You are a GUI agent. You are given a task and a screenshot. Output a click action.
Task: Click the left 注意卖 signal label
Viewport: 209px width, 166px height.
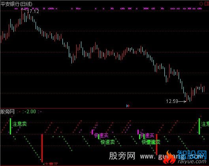click(x=20, y=124)
